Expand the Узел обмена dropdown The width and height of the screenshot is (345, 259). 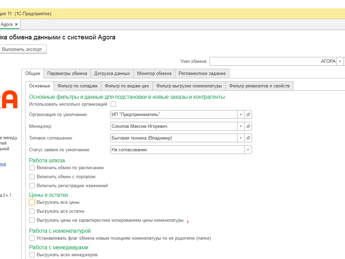click(x=340, y=61)
